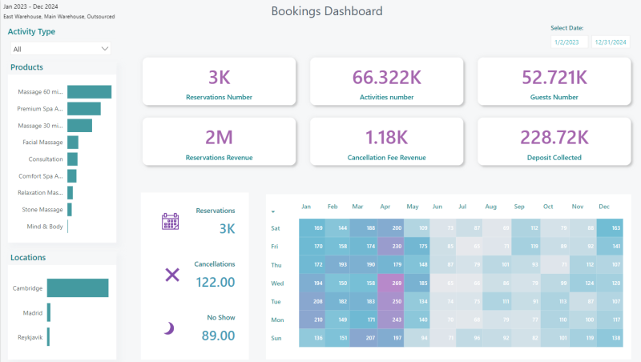This screenshot has width=641, height=362.
Task: Click the purple X Cancellations icon
Action: [x=172, y=275]
